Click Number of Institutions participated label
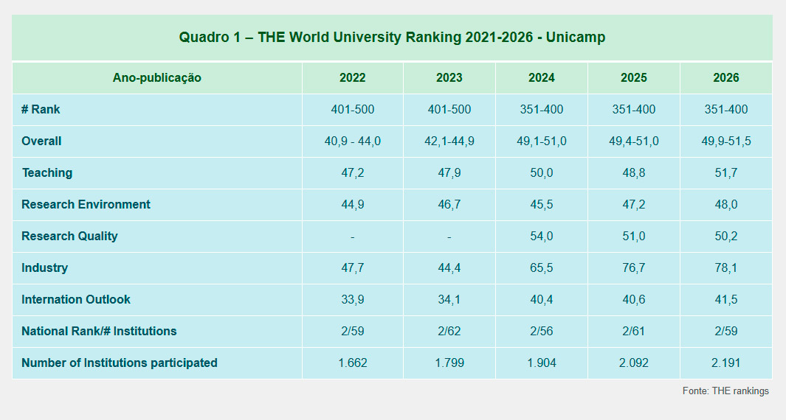Viewport: 786px width, 420px height. click(120, 363)
